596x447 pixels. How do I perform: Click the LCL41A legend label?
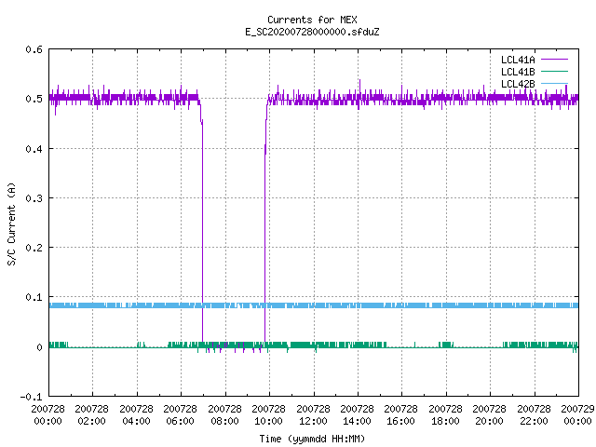pos(518,60)
